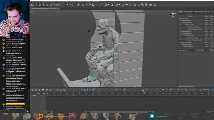Switch to the Outliner tab
Viewport: 214px width, 120px height.
[181, 11]
